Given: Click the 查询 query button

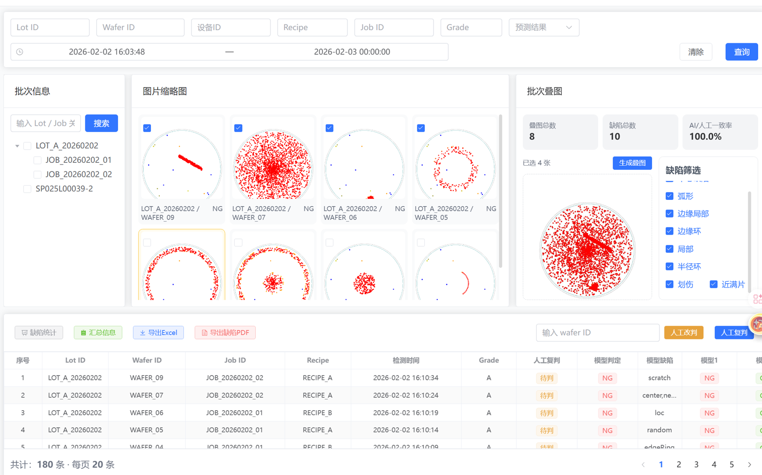Looking at the screenshot, I should [x=742, y=52].
